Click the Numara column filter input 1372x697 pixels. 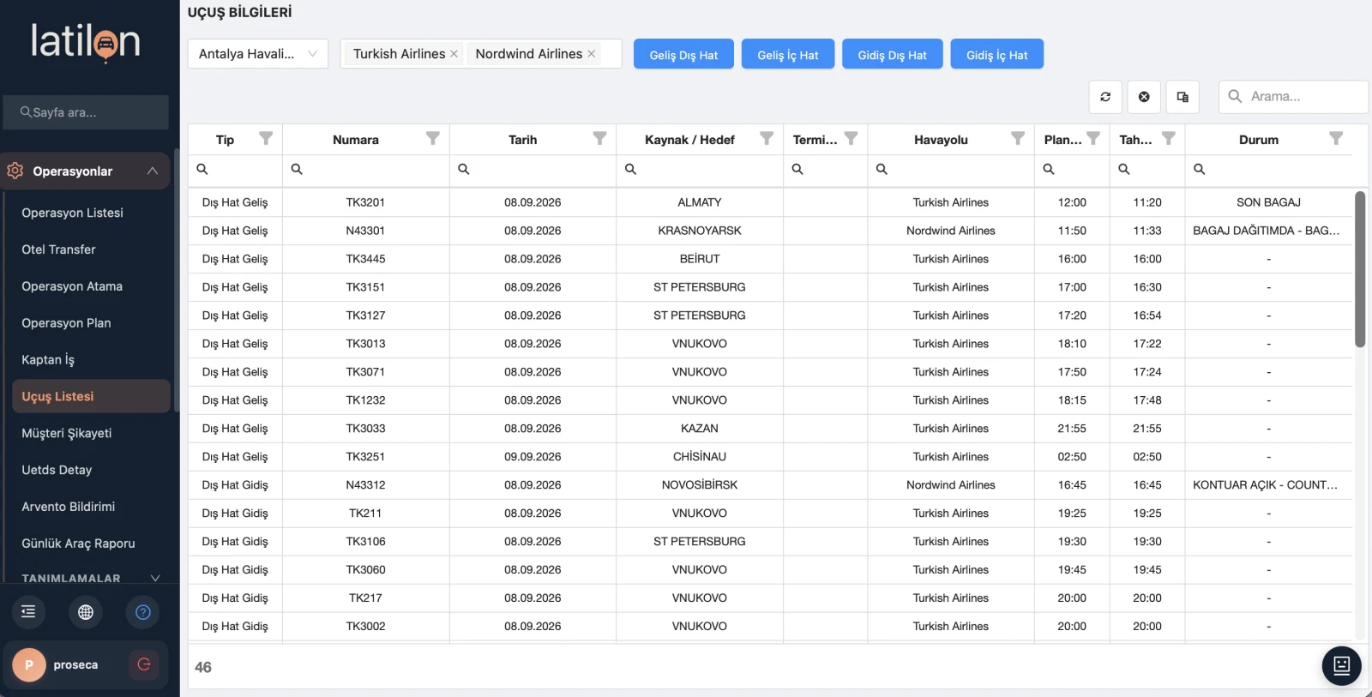[x=366, y=170]
